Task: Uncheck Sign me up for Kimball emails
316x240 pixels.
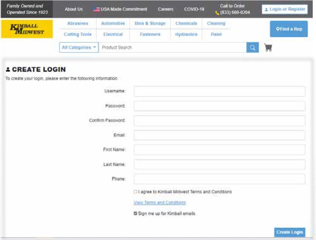Action: [x=135, y=213]
